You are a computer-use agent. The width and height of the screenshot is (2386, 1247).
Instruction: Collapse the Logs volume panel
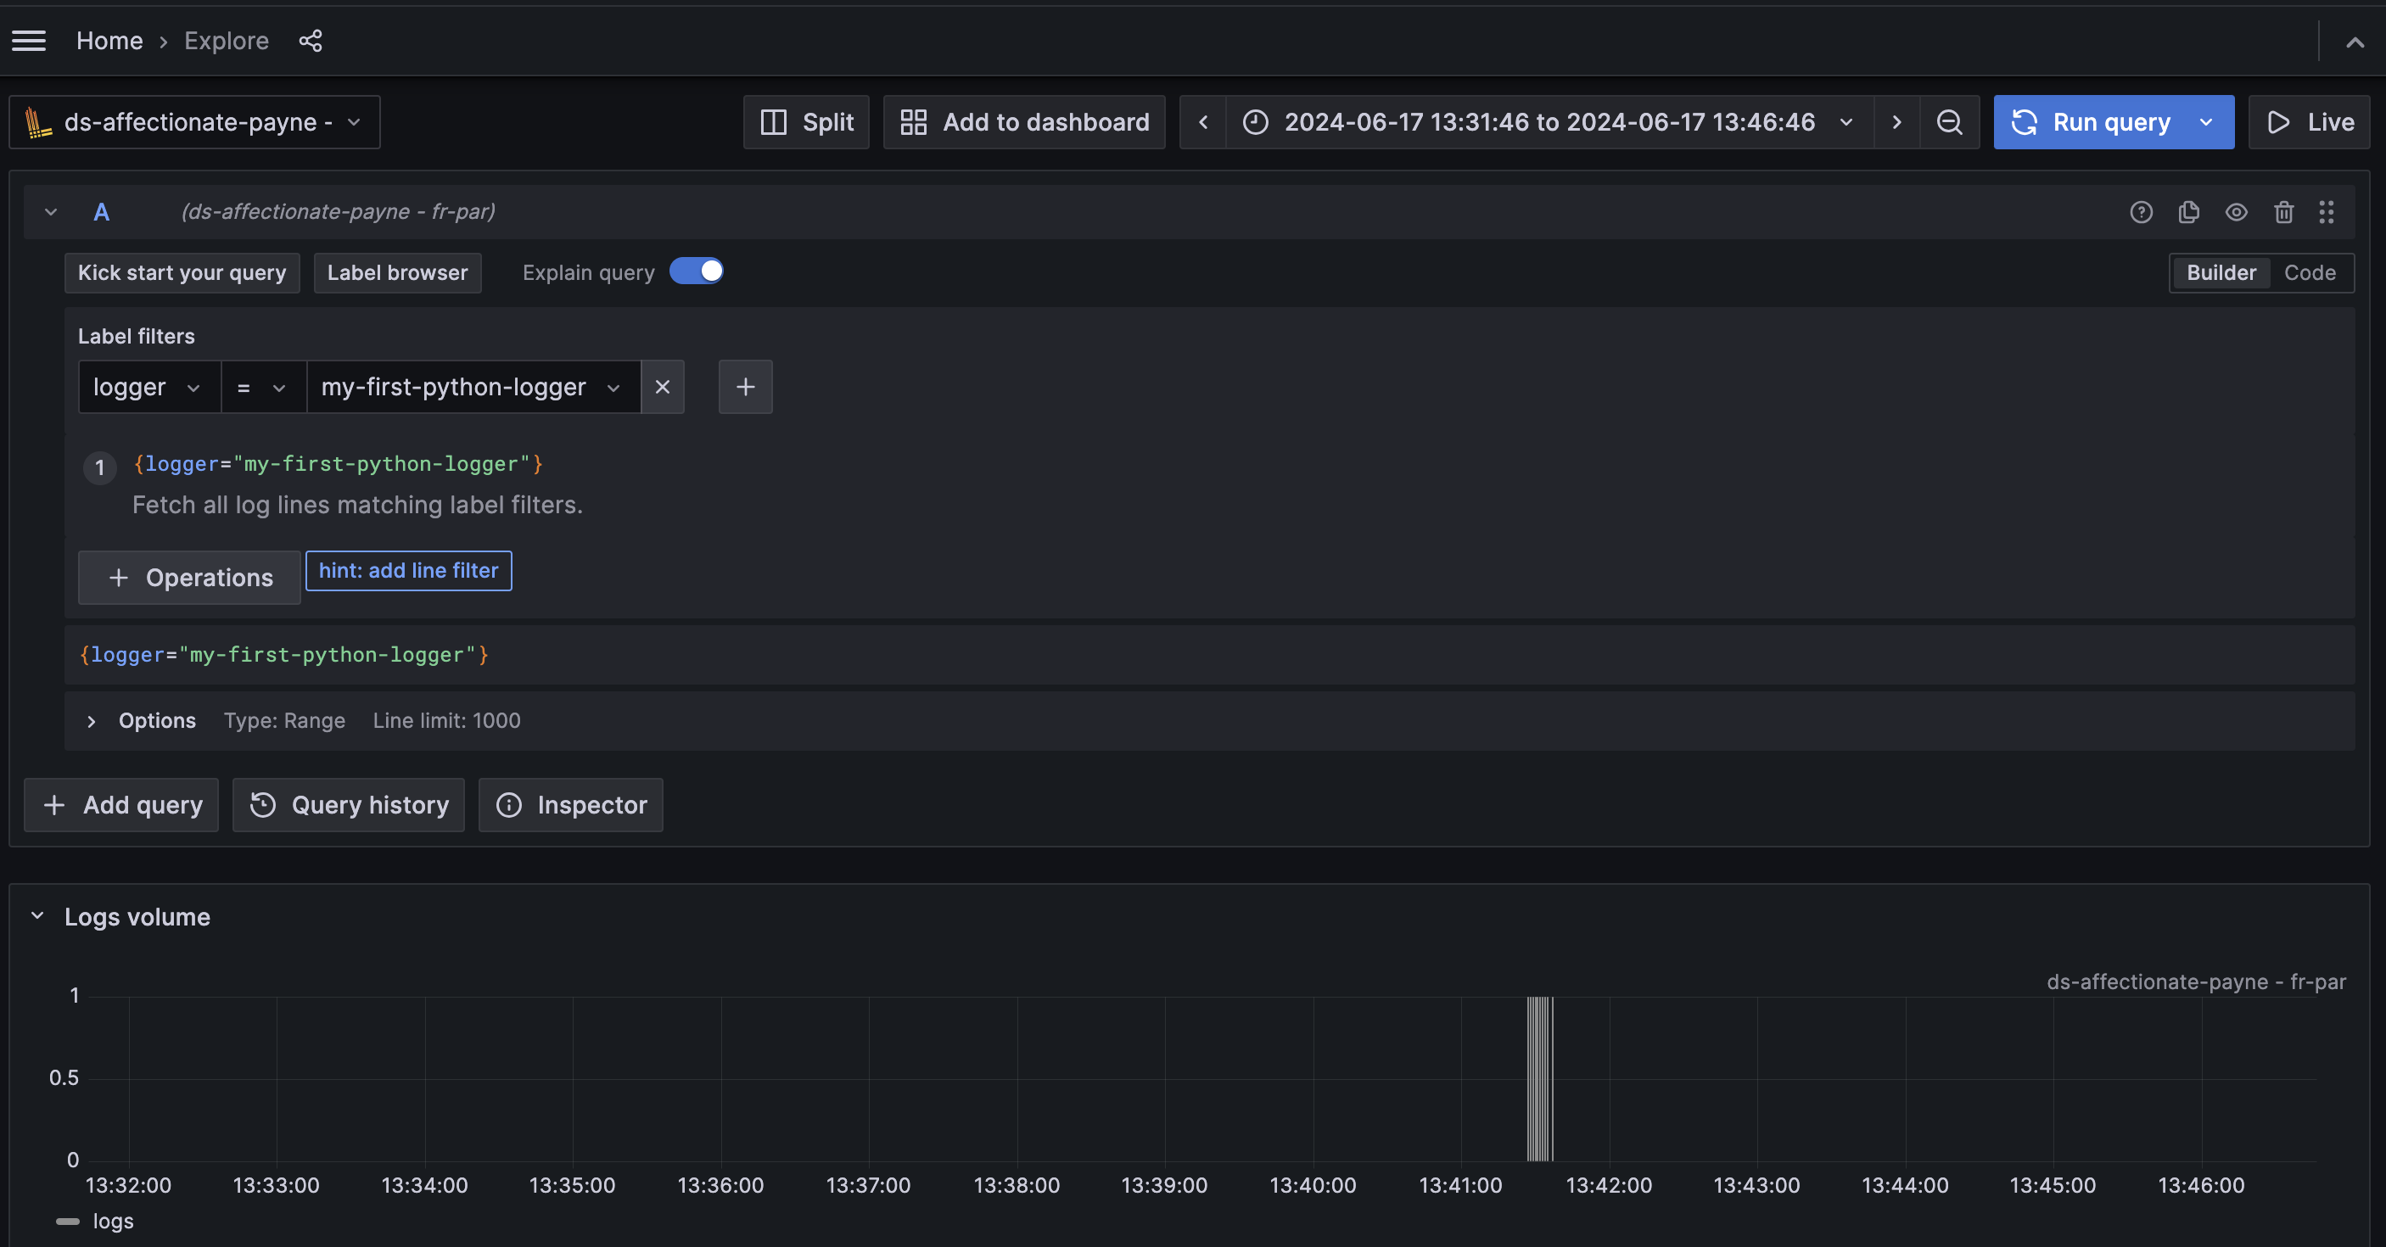(38, 916)
